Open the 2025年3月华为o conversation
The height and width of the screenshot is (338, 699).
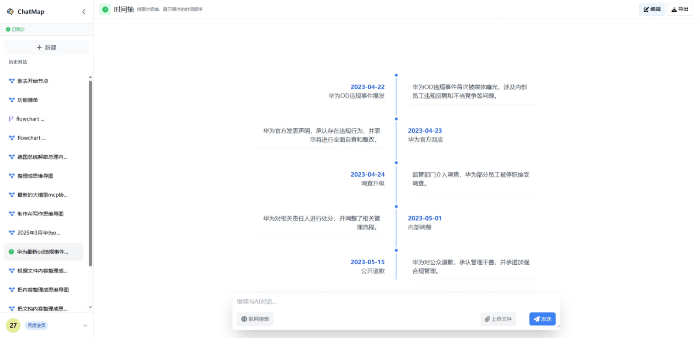tap(44, 233)
